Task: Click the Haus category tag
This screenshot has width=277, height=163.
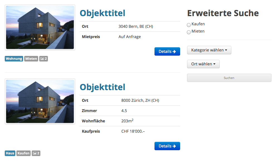Action: pos(10,153)
